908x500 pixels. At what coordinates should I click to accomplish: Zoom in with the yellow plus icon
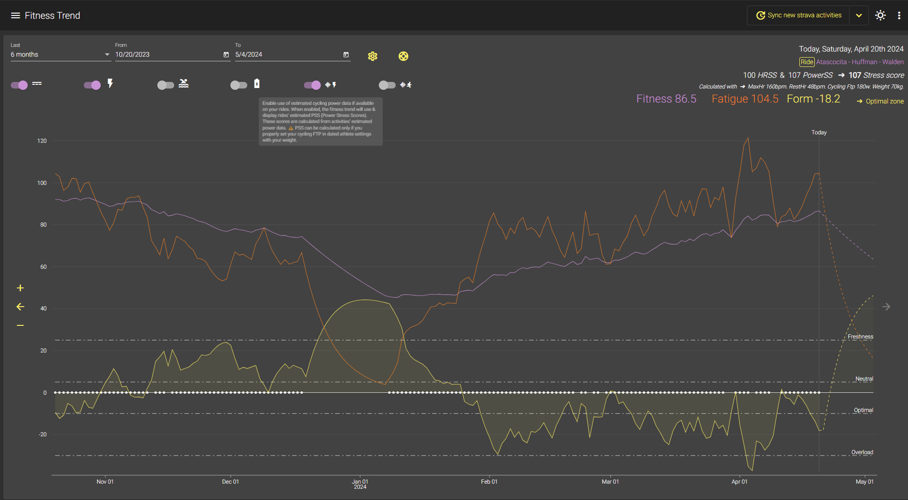tap(20, 288)
